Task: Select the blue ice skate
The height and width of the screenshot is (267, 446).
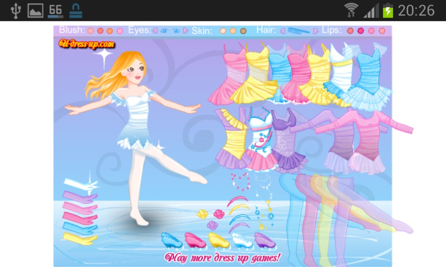Action: click(172, 240)
